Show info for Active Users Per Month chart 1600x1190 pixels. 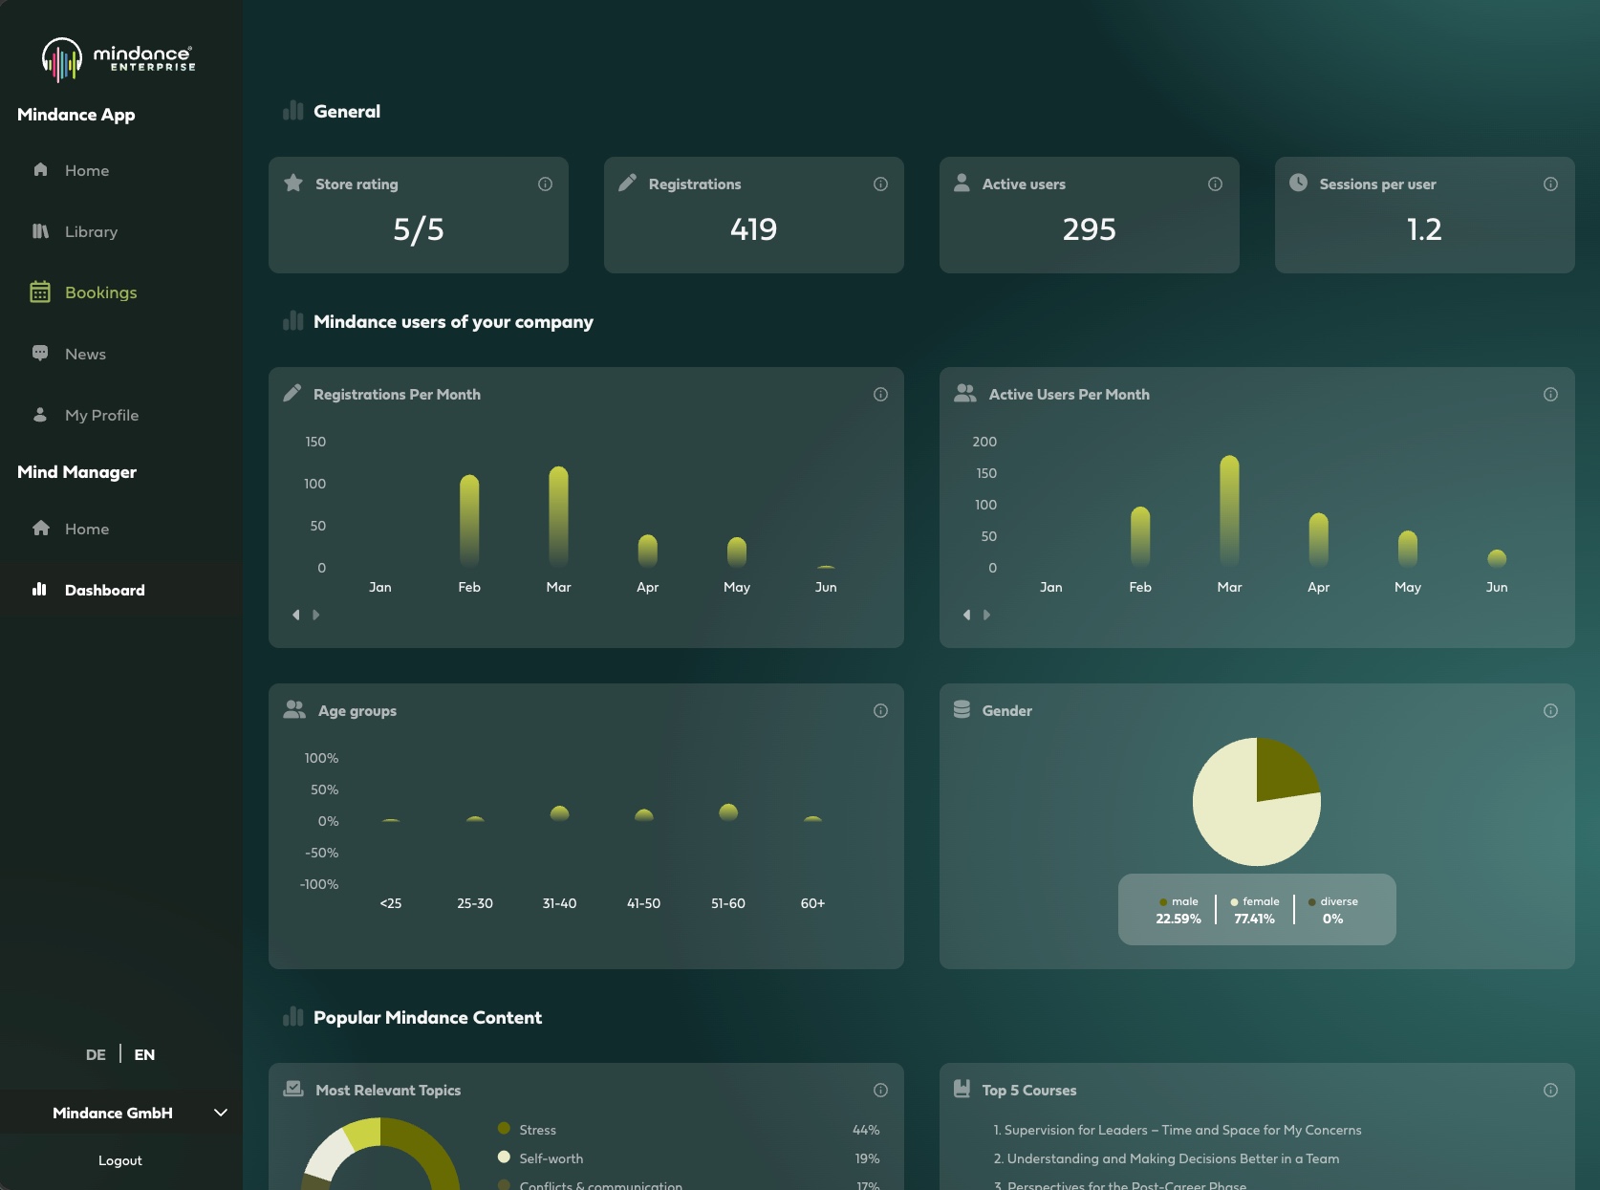click(1550, 394)
